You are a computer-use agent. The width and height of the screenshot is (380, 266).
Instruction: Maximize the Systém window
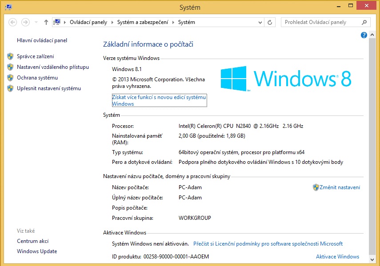[x=350, y=6]
